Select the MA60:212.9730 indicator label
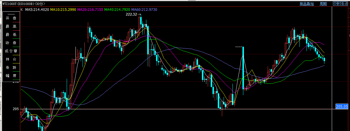Screen dimensions: 350x131 coord(144,10)
